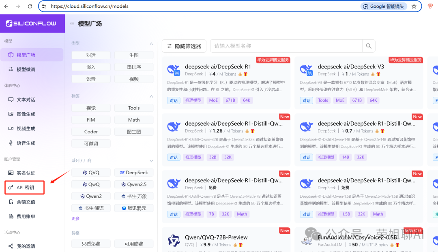Image resolution: width=438 pixels, height=252 pixels.
Task: Filter by Qwen2.5 series
Action: tap(134, 184)
